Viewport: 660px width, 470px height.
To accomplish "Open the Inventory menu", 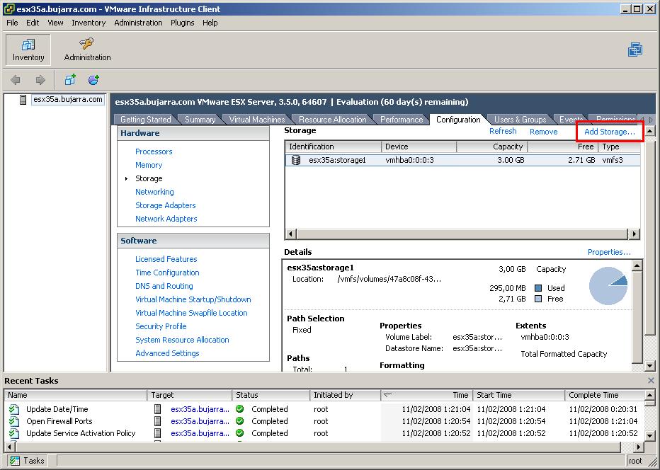I will click(89, 23).
